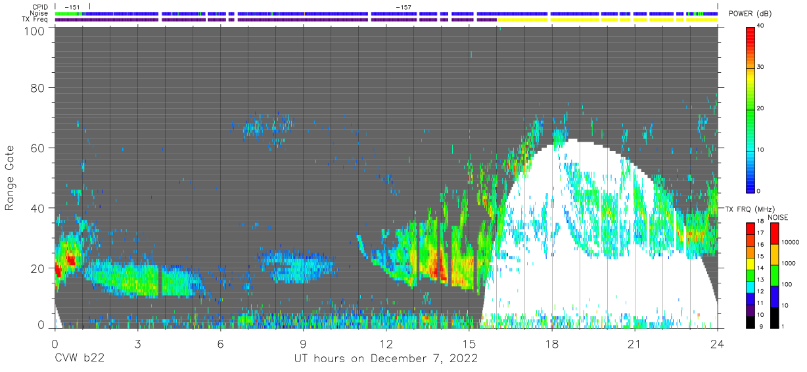The image size is (807, 372).
Task: Click the 17 tick on TX FRQ scale
Action: coord(761,234)
